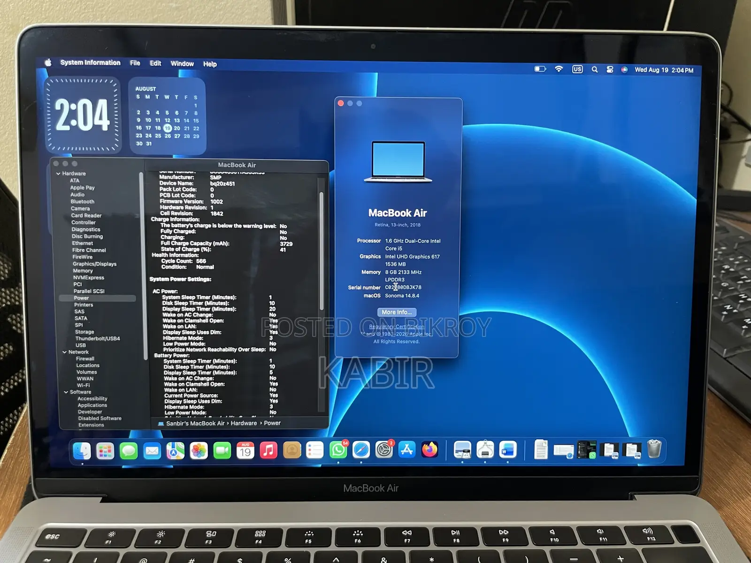Select Applications under Software

tap(92, 405)
